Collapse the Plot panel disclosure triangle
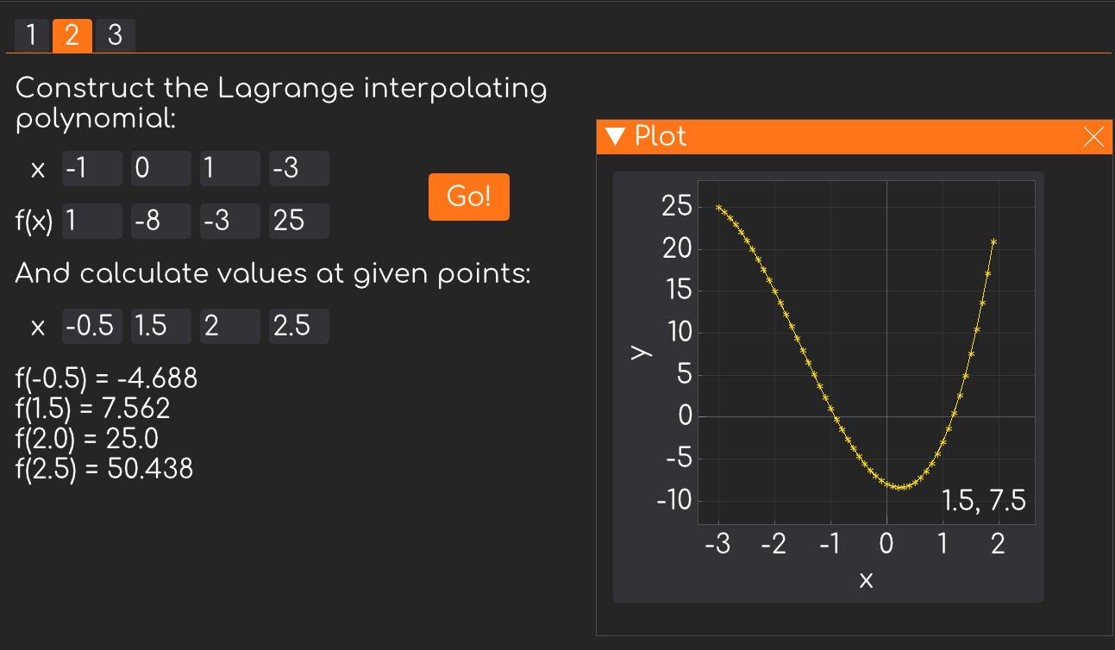 click(617, 136)
